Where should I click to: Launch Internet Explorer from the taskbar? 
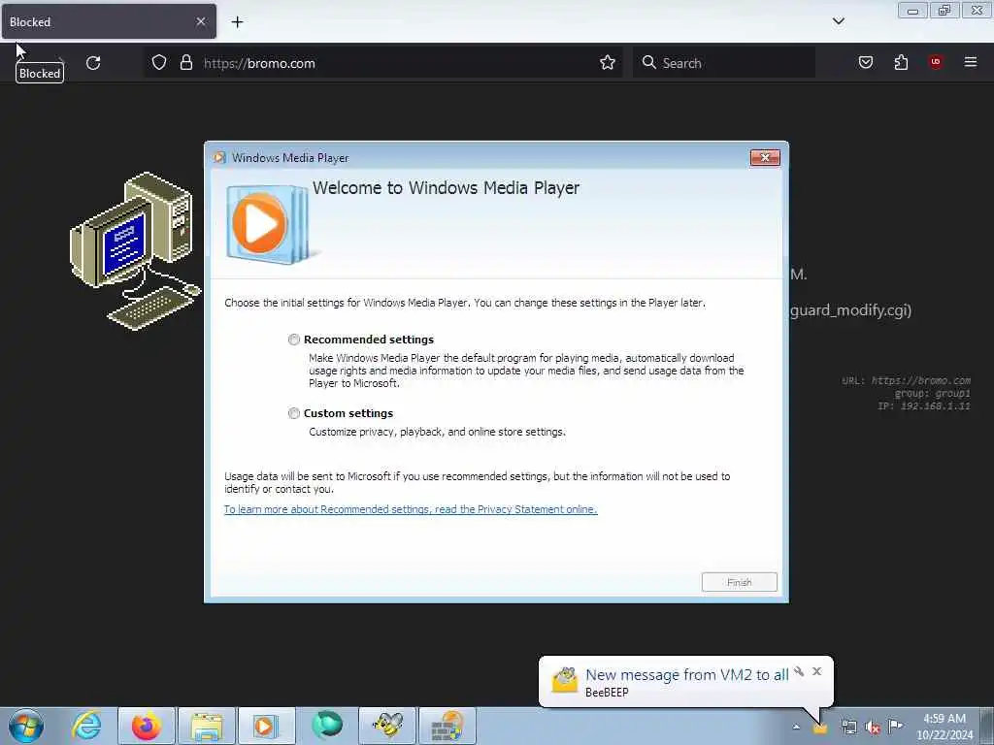coord(86,726)
